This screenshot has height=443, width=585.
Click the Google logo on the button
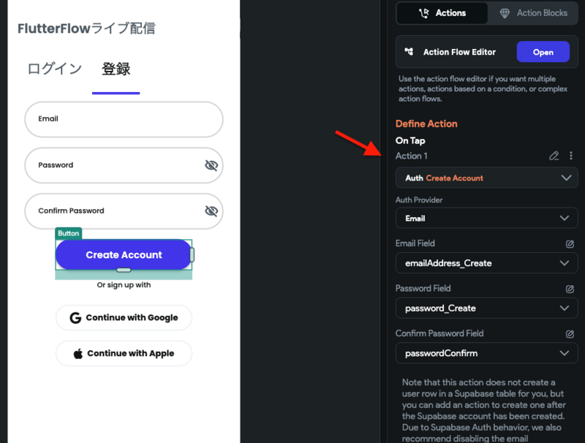(x=75, y=318)
